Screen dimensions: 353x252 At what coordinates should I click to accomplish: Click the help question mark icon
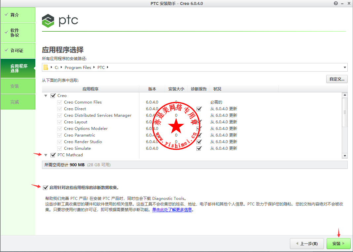336,3
